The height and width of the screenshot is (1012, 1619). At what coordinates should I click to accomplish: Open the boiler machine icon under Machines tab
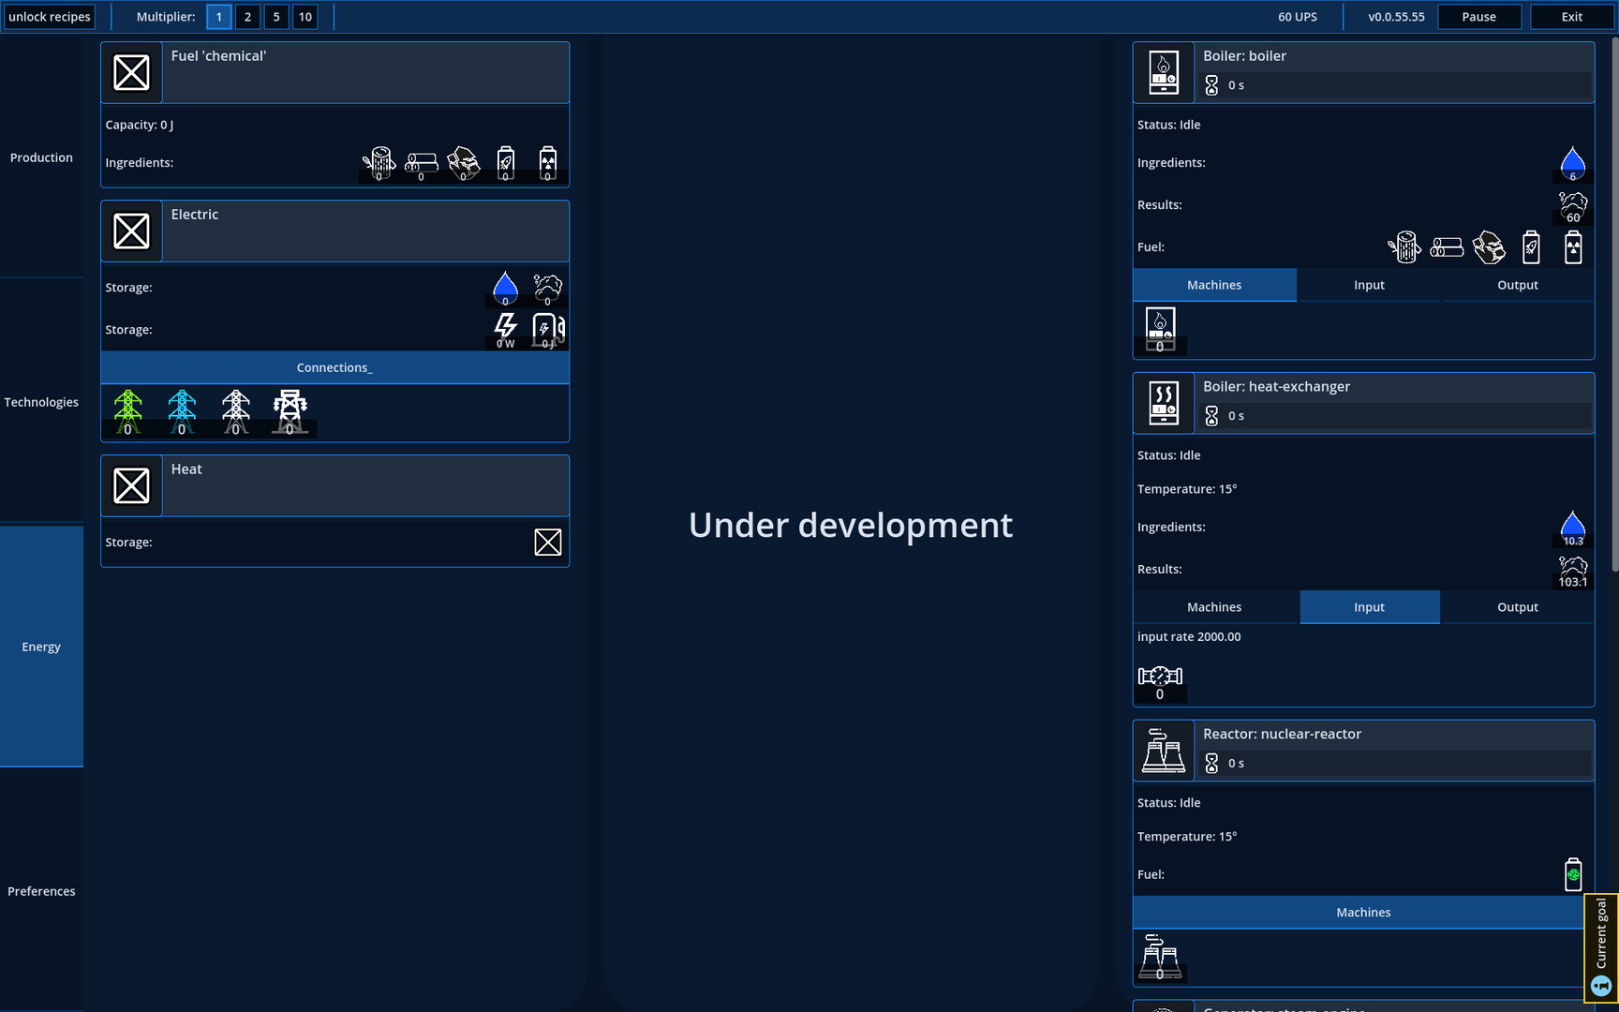(1160, 330)
